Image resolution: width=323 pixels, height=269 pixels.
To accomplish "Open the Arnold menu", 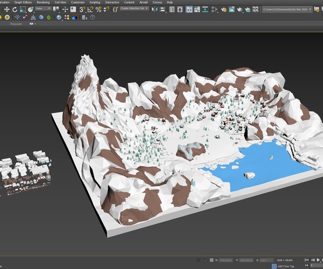I will (x=143, y=3).
